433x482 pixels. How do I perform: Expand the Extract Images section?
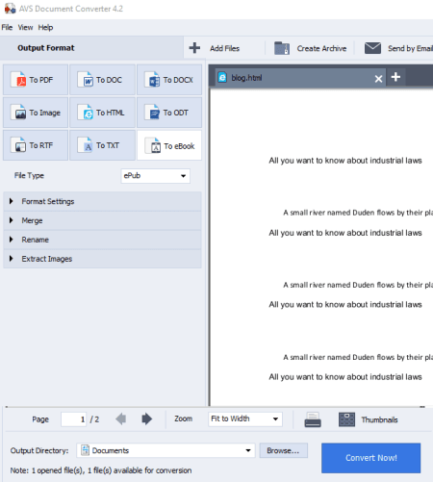[102, 259]
